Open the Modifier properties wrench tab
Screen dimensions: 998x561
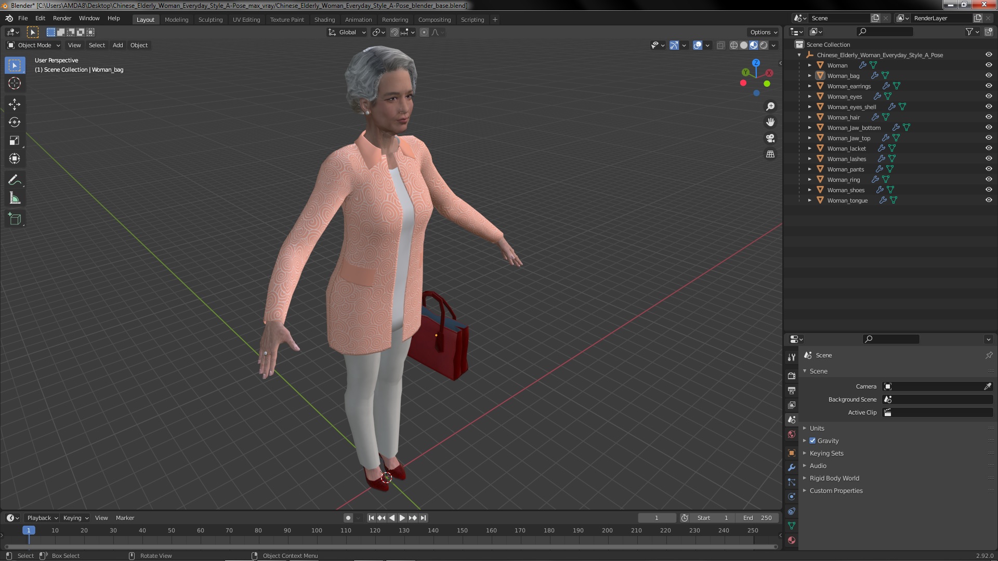click(x=792, y=468)
